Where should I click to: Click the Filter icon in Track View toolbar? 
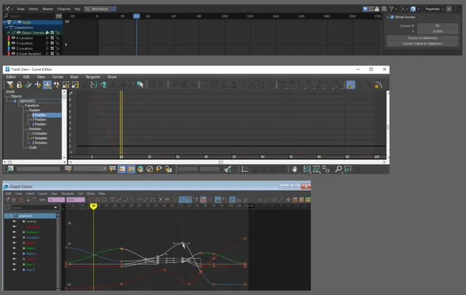(x=11, y=85)
